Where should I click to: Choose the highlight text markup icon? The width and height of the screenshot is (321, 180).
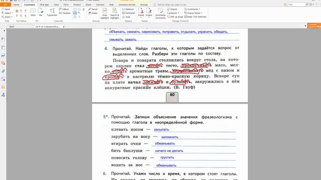tap(17, 11)
